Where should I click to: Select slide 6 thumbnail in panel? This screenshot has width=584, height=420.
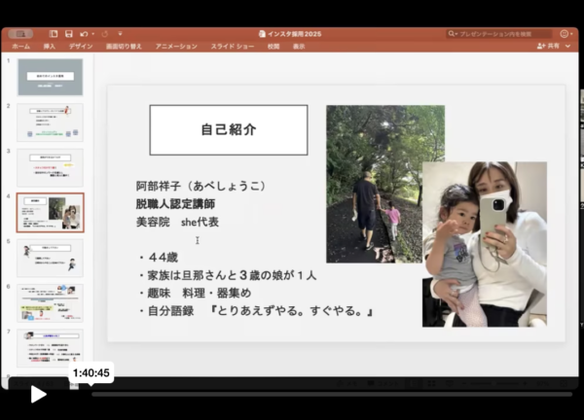click(x=50, y=302)
